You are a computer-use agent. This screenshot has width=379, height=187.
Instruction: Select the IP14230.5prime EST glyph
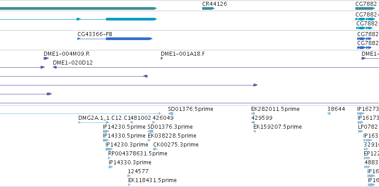106,131
